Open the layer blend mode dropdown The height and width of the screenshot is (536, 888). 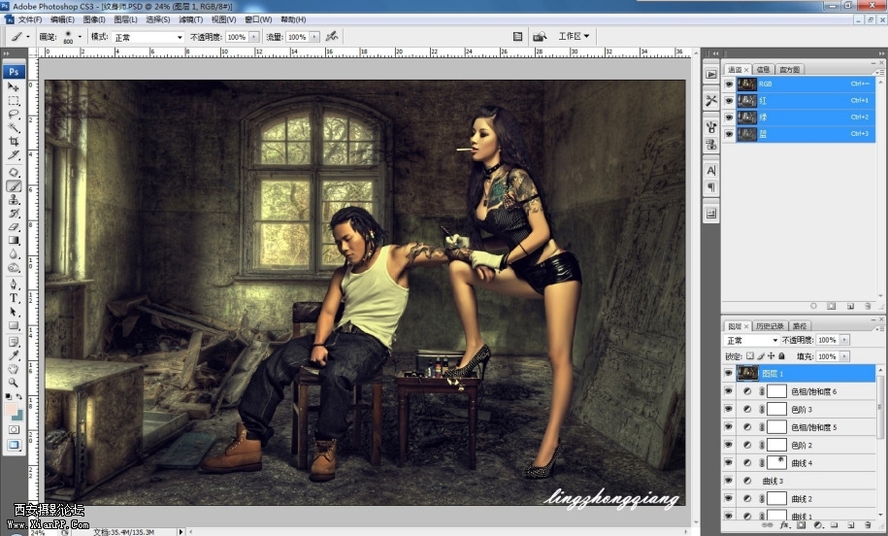pyautogui.click(x=752, y=341)
